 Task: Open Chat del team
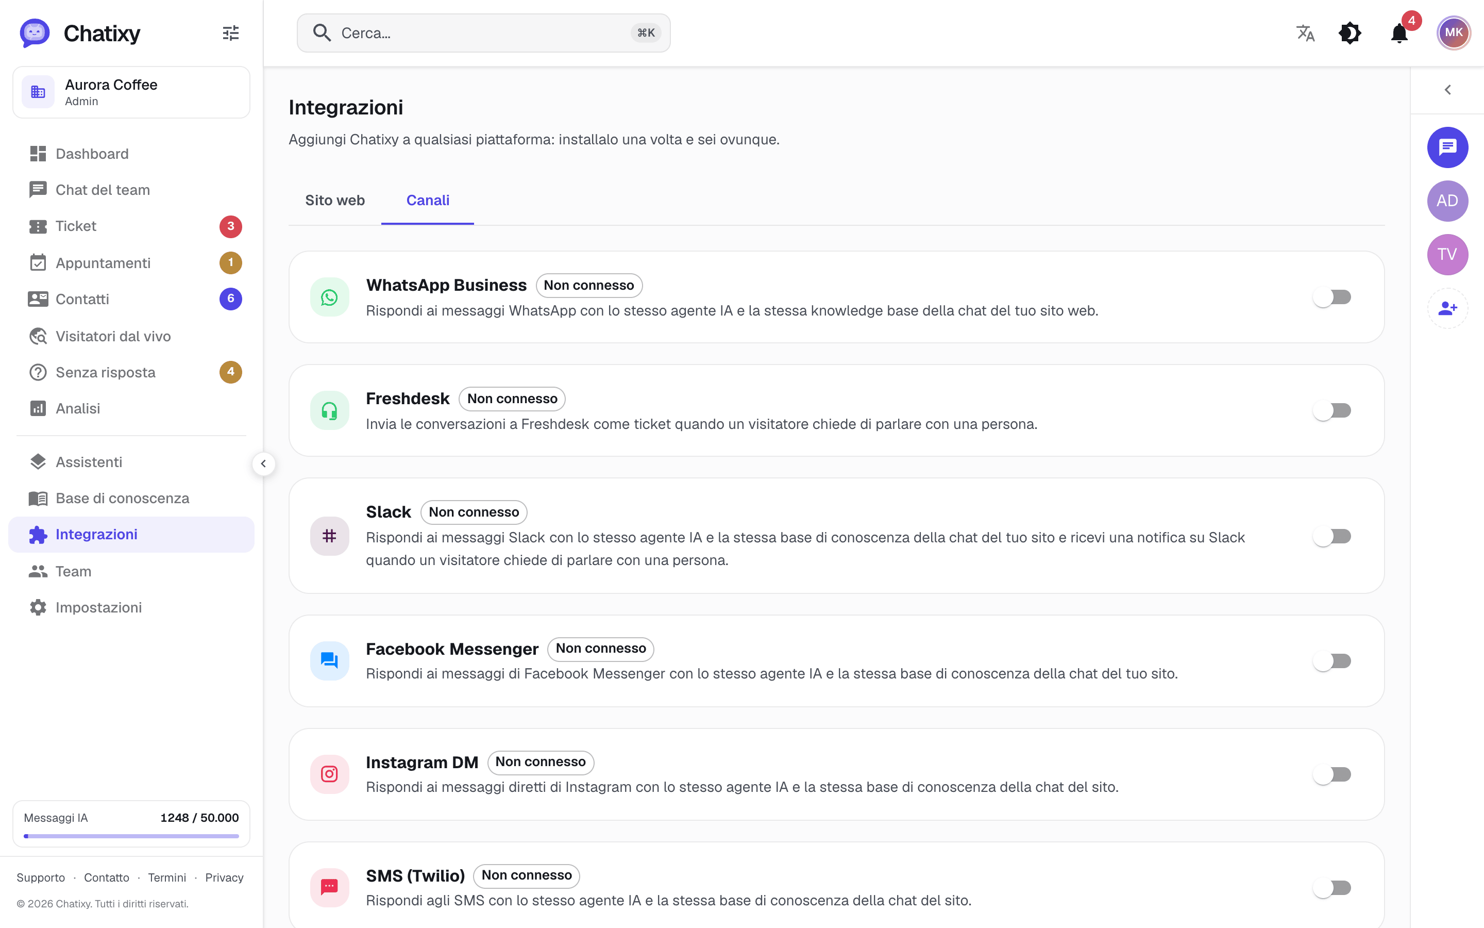131,190
